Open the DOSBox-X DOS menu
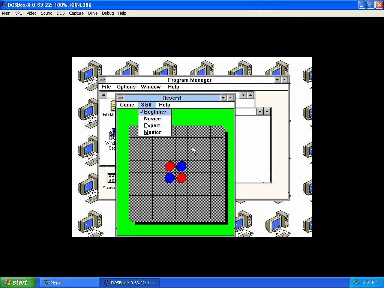This screenshot has height=288, width=384. click(x=61, y=13)
